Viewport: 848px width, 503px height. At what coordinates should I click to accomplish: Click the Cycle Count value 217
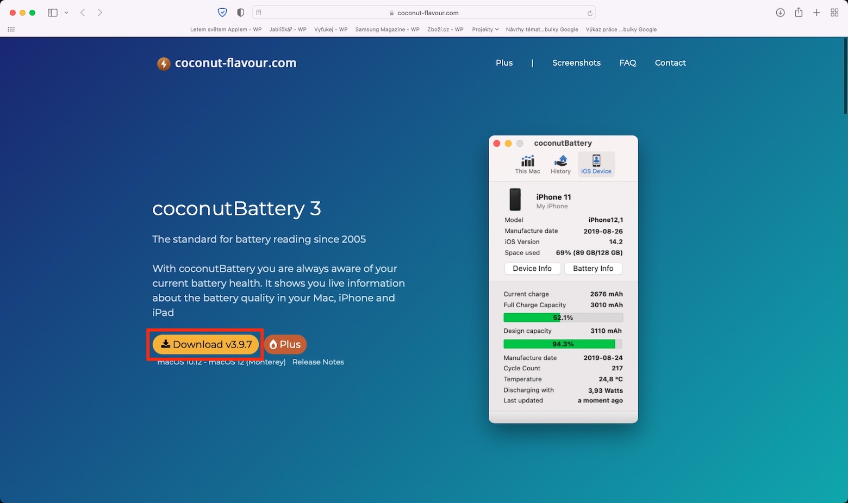click(x=617, y=369)
